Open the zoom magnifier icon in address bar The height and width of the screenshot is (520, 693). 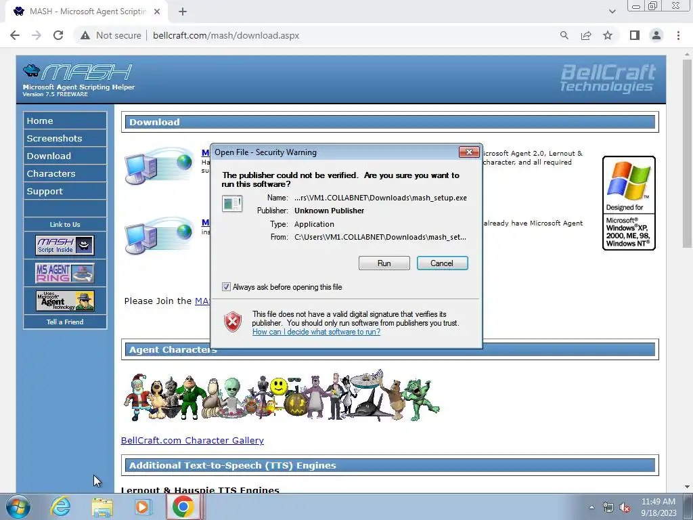(564, 35)
